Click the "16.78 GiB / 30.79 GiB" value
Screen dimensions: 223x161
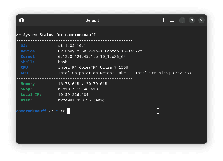coord(83,84)
